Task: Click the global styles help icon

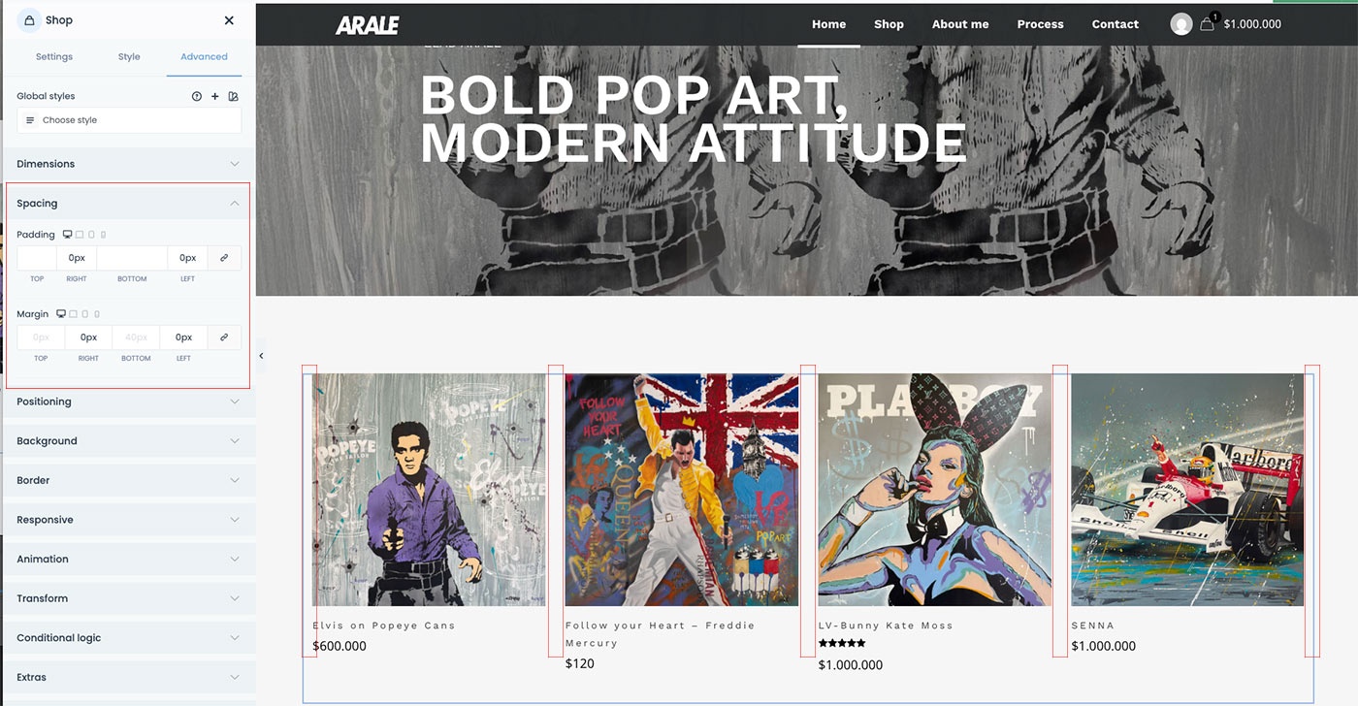Action: [x=197, y=96]
